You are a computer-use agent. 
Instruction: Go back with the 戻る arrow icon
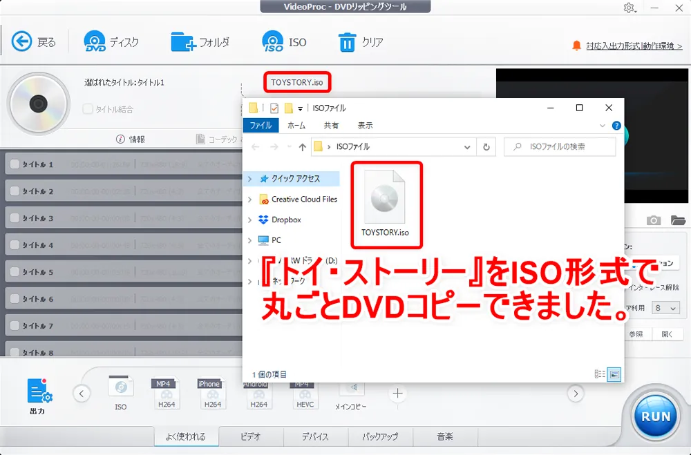coord(21,41)
